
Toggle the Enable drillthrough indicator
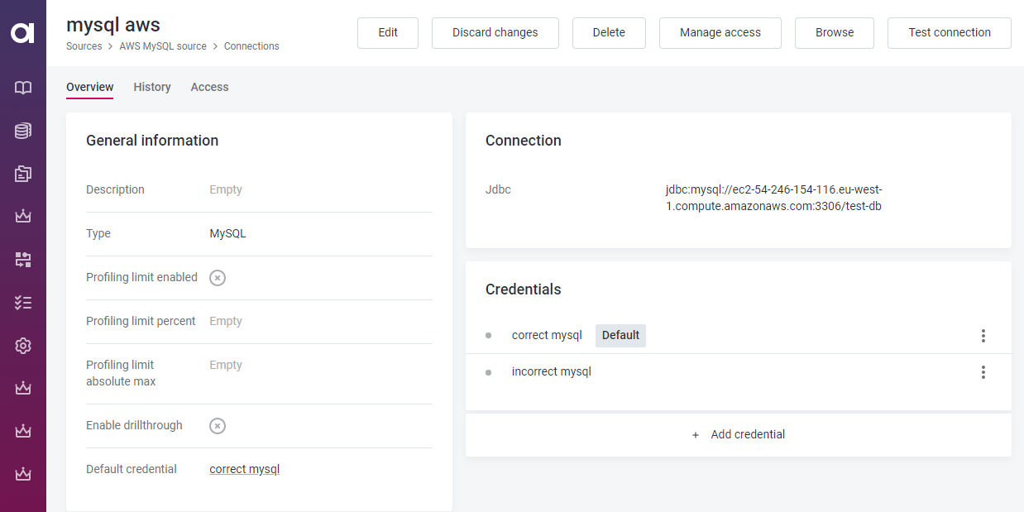217,426
